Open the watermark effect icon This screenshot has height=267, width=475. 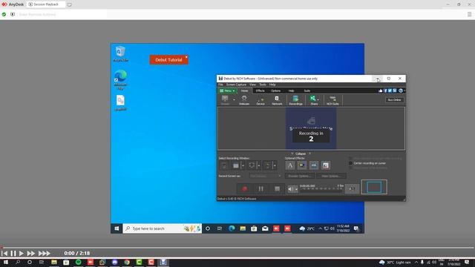pos(314,165)
